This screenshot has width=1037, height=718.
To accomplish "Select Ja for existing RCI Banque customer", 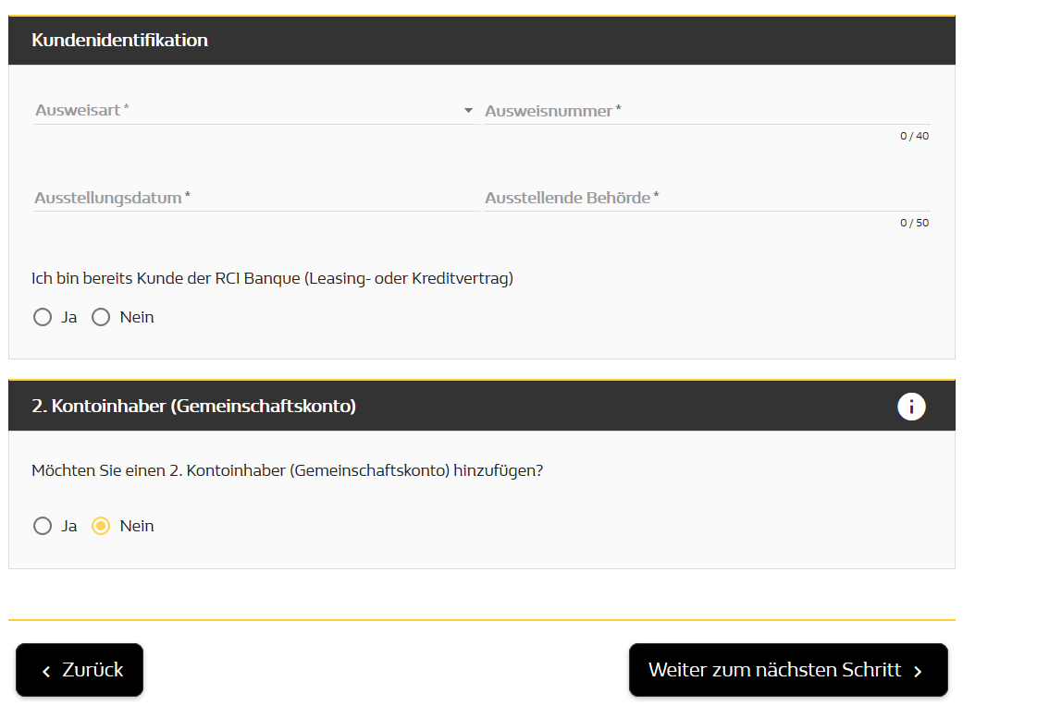I will pos(43,317).
